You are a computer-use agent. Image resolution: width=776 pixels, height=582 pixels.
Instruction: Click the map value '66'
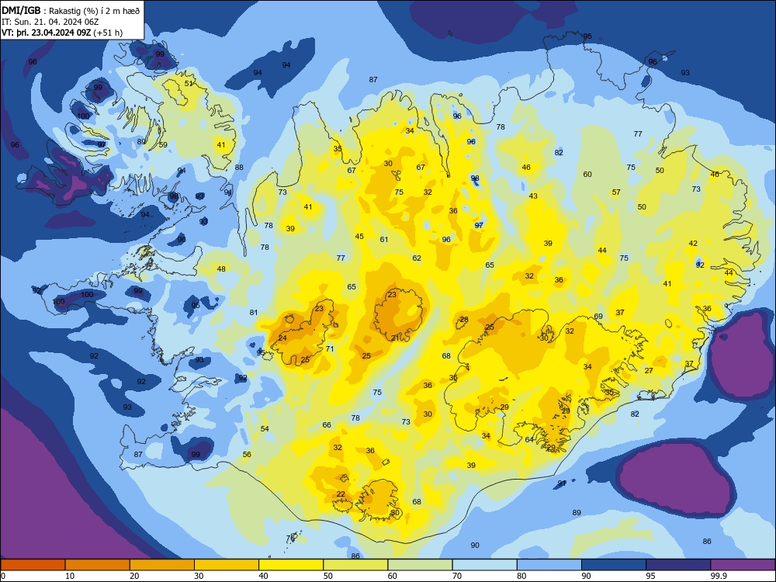pyautogui.click(x=327, y=424)
